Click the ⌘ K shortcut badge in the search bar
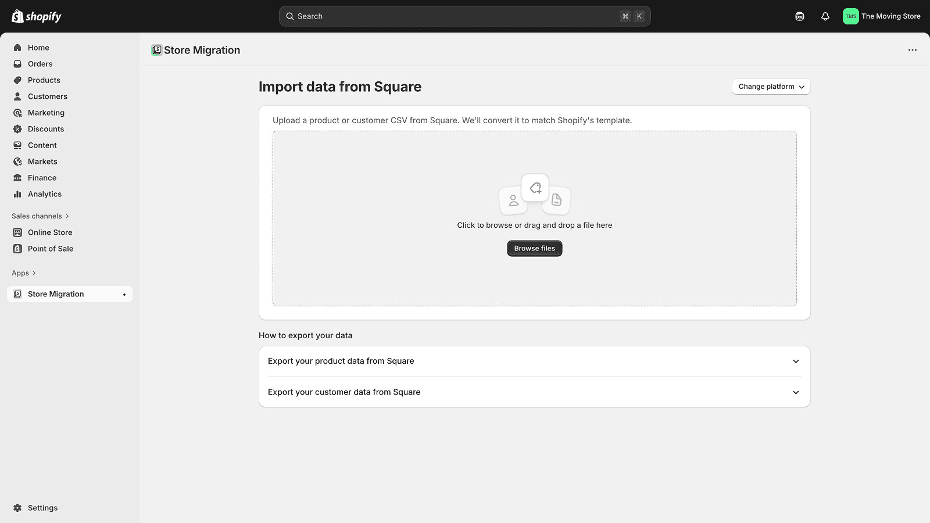 click(632, 16)
